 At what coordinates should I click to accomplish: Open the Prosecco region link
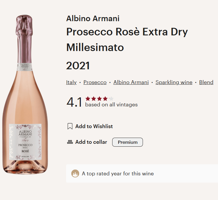point(95,82)
